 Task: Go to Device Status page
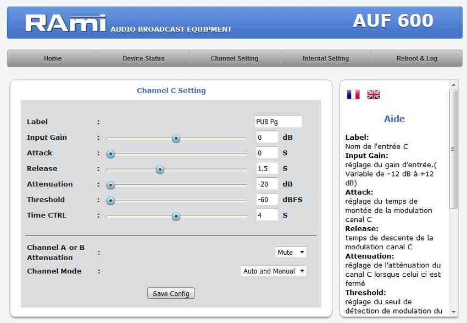pyautogui.click(x=143, y=58)
